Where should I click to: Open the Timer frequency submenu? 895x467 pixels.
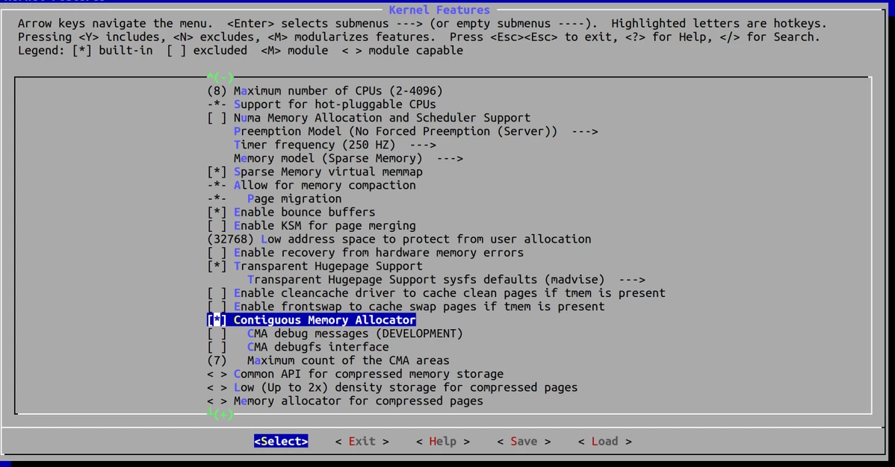point(335,145)
